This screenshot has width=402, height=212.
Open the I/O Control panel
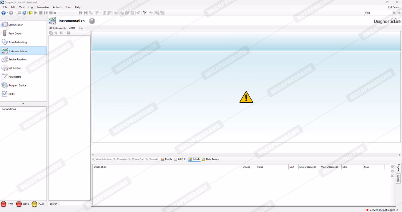[x=15, y=68]
